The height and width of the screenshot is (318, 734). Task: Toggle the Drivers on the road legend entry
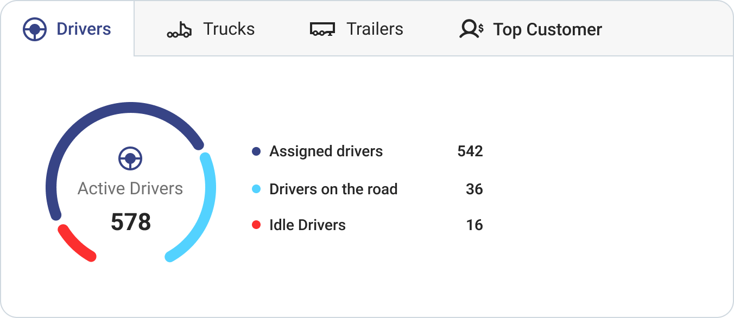(333, 189)
